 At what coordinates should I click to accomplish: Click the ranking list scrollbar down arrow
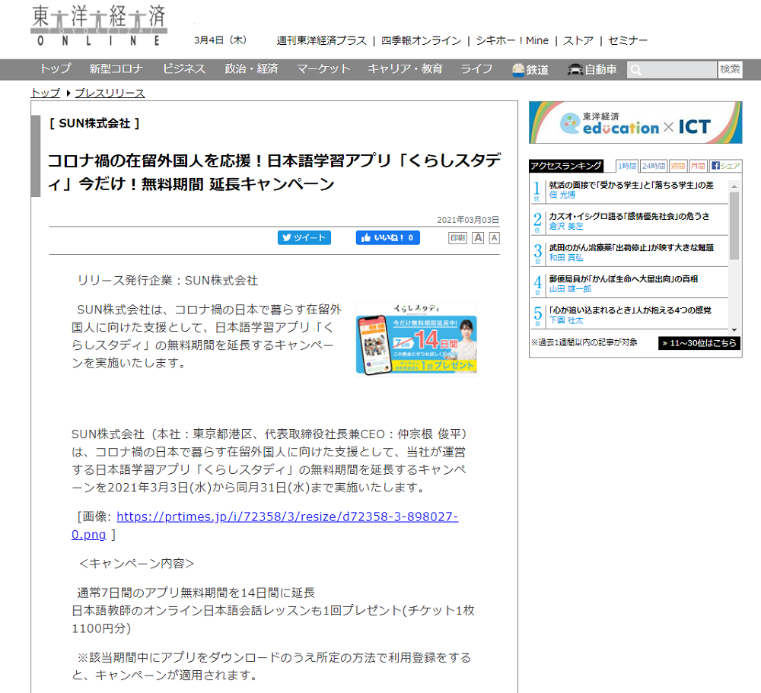[734, 330]
